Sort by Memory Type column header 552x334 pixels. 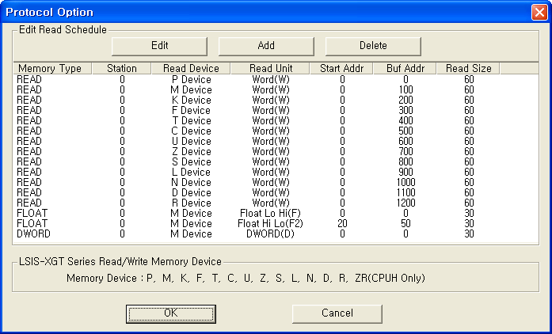click(x=52, y=68)
